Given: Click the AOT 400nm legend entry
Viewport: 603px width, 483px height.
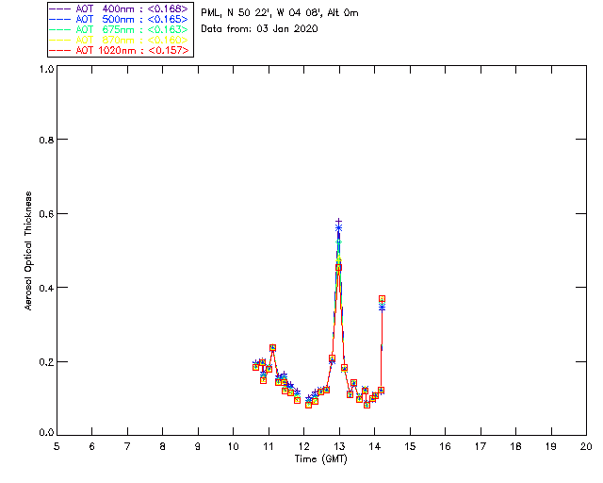Looking at the screenshot, I should (x=119, y=8).
